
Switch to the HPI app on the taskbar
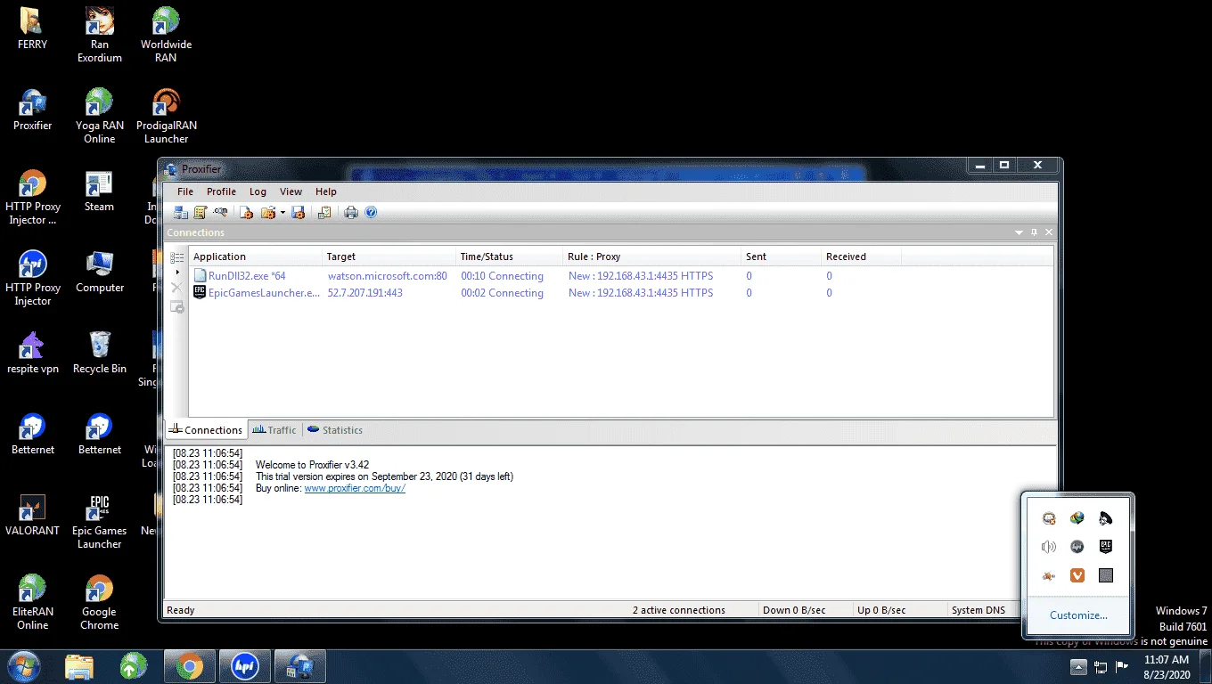click(x=244, y=666)
